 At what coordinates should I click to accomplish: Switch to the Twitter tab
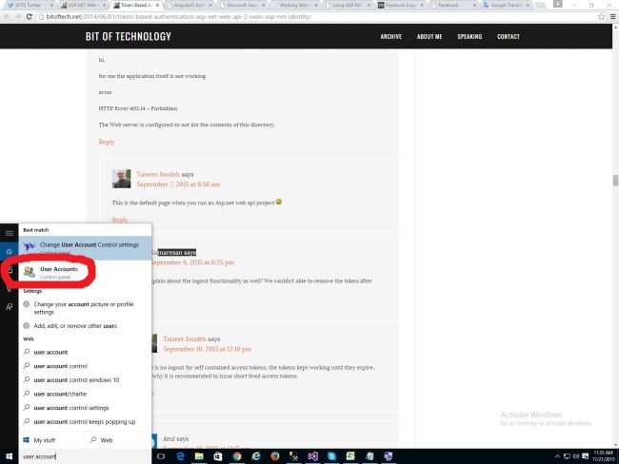(30, 5)
